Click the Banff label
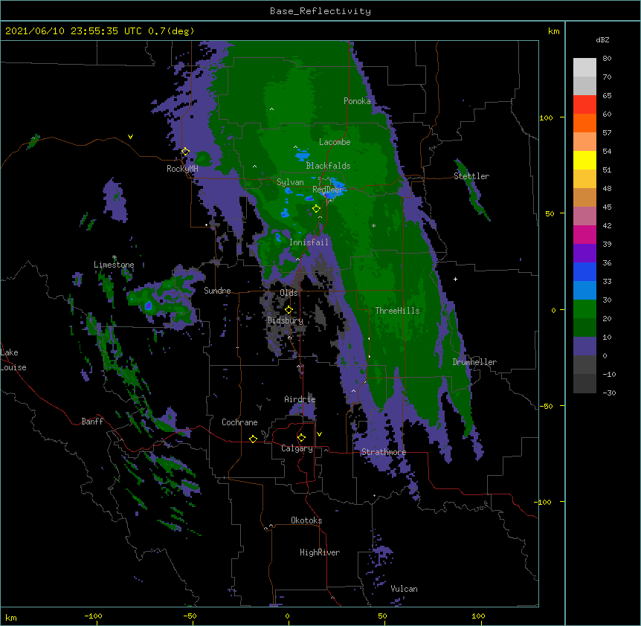 click(92, 422)
